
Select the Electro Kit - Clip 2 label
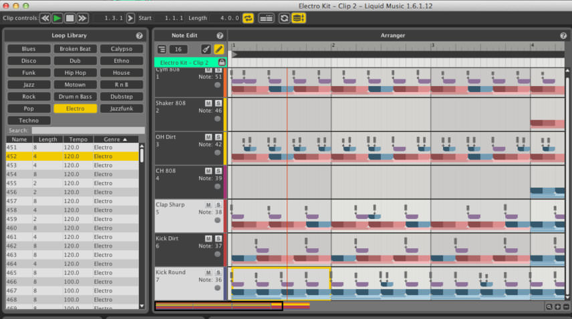pos(184,63)
